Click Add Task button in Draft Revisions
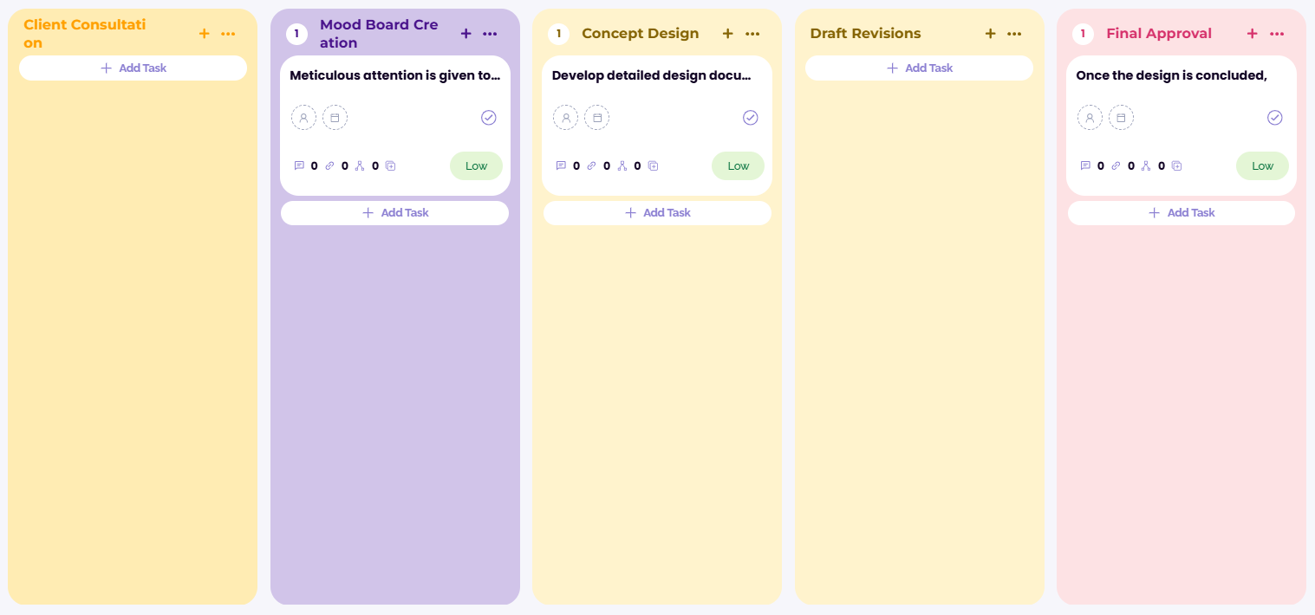The height and width of the screenshot is (615, 1315). [919, 68]
